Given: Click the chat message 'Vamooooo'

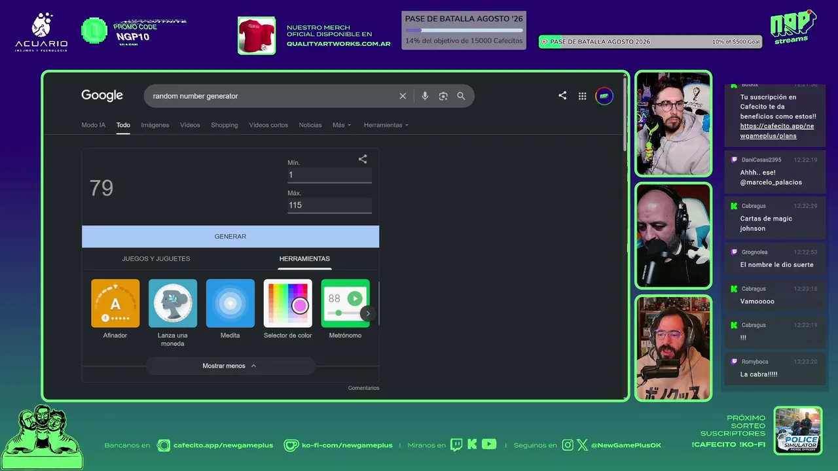Looking at the screenshot, I should pos(757,302).
